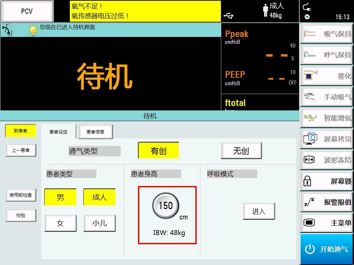
Task: Click the smart oxygen boost (智能增氧) icon
Action: click(310, 118)
